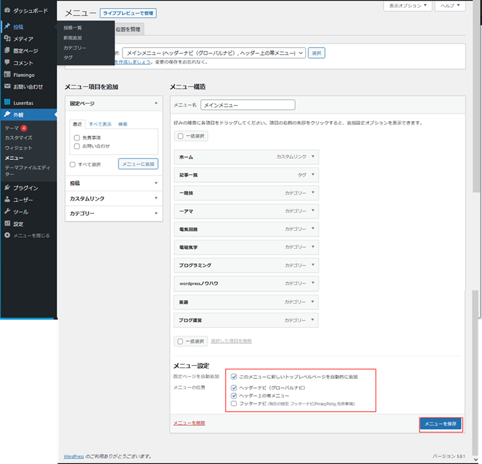Open the 固定ページ pages icon
482x464 pixels.
(x=7, y=50)
